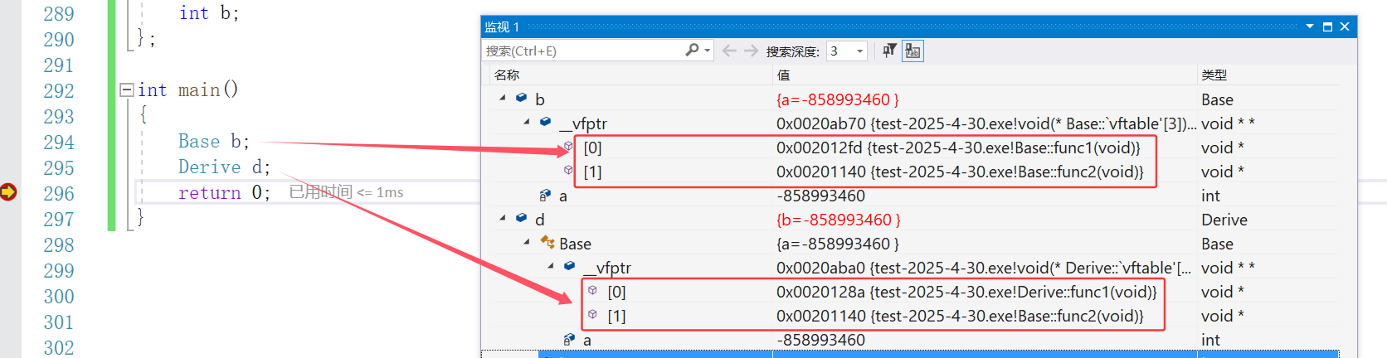The height and width of the screenshot is (358, 1387).
Task: Click line number 292 in the gutter
Action: [x=59, y=90]
